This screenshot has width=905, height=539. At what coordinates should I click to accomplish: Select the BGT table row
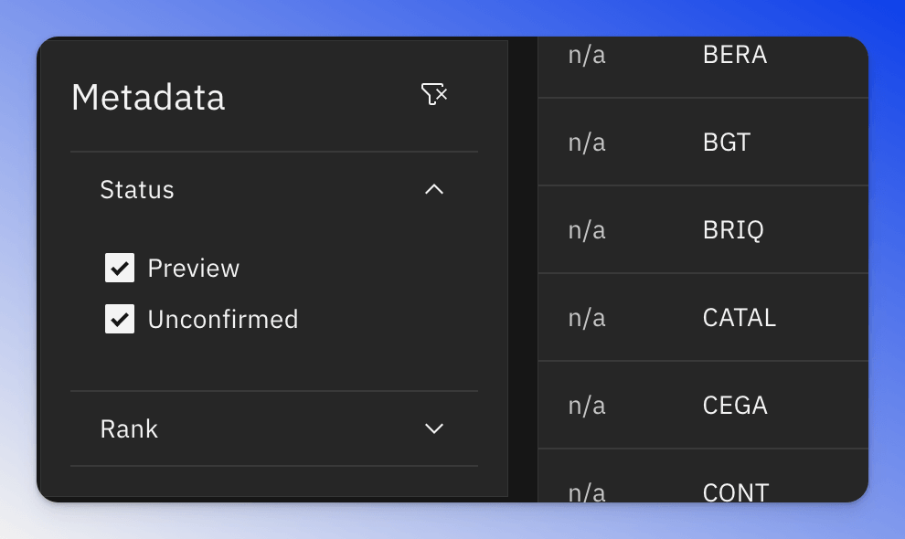703,142
